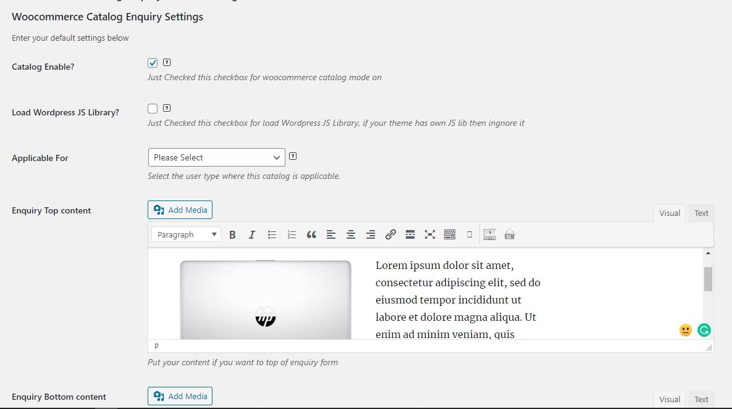Enable Load Wordpress JS Library checkbox
This screenshot has height=409, width=732.
click(153, 109)
